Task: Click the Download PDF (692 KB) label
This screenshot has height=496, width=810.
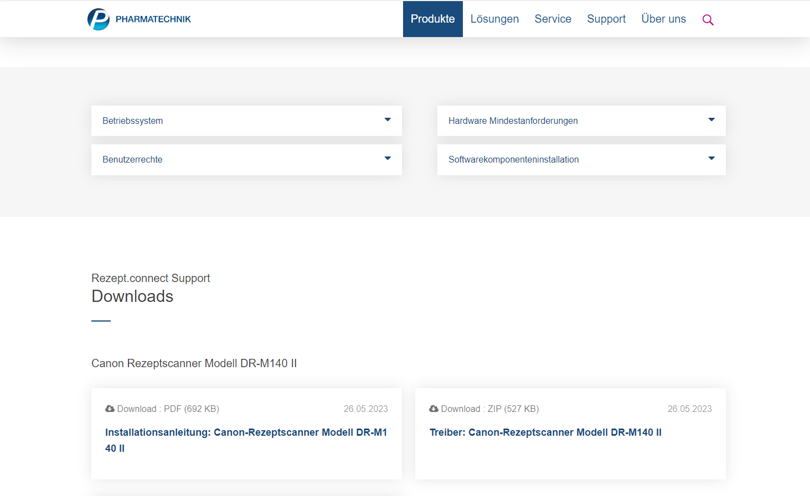Action: pos(168,409)
